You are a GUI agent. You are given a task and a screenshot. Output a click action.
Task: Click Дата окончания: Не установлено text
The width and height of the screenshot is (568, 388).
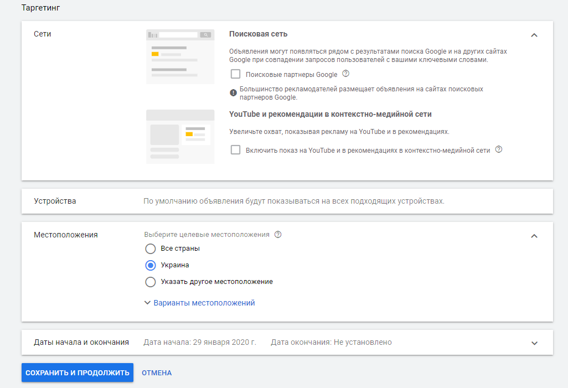coord(331,342)
